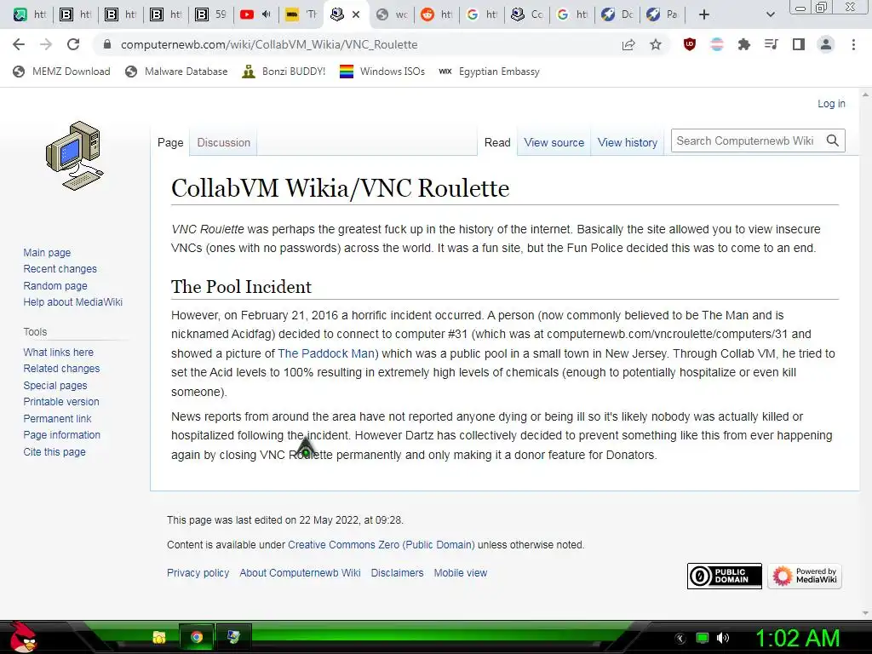Screen dimensions: 872x654
Task: Select the Page tab
Action: point(170,142)
